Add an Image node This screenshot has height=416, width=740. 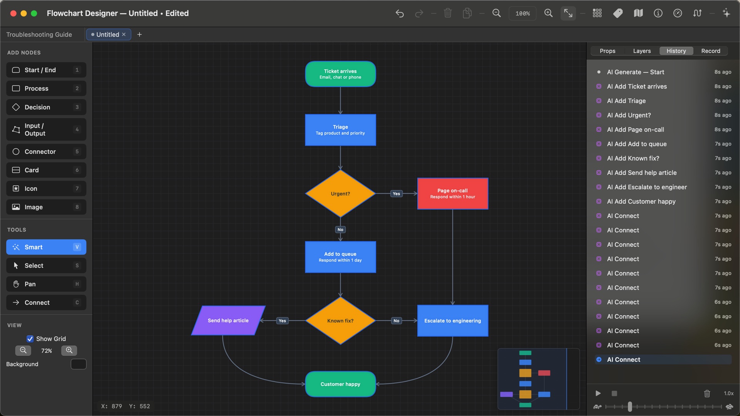(x=46, y=207)
